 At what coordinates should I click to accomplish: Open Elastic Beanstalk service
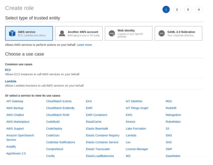click(97, 128)
